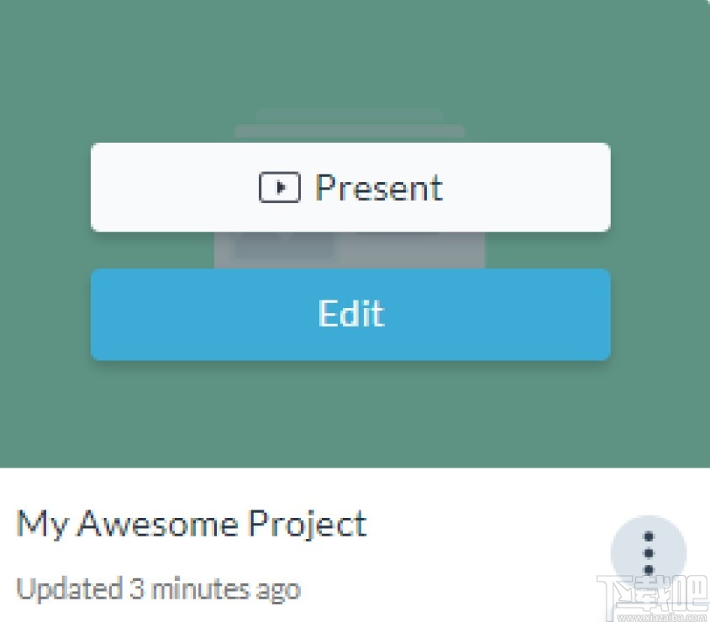This screenshot has width=710, height=622.
Task: Show the project card kebab menu
Action: [x=648, y=553]
